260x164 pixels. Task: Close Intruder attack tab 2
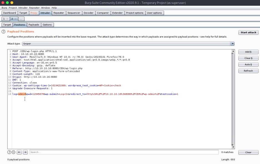click(x=16, y=19)
